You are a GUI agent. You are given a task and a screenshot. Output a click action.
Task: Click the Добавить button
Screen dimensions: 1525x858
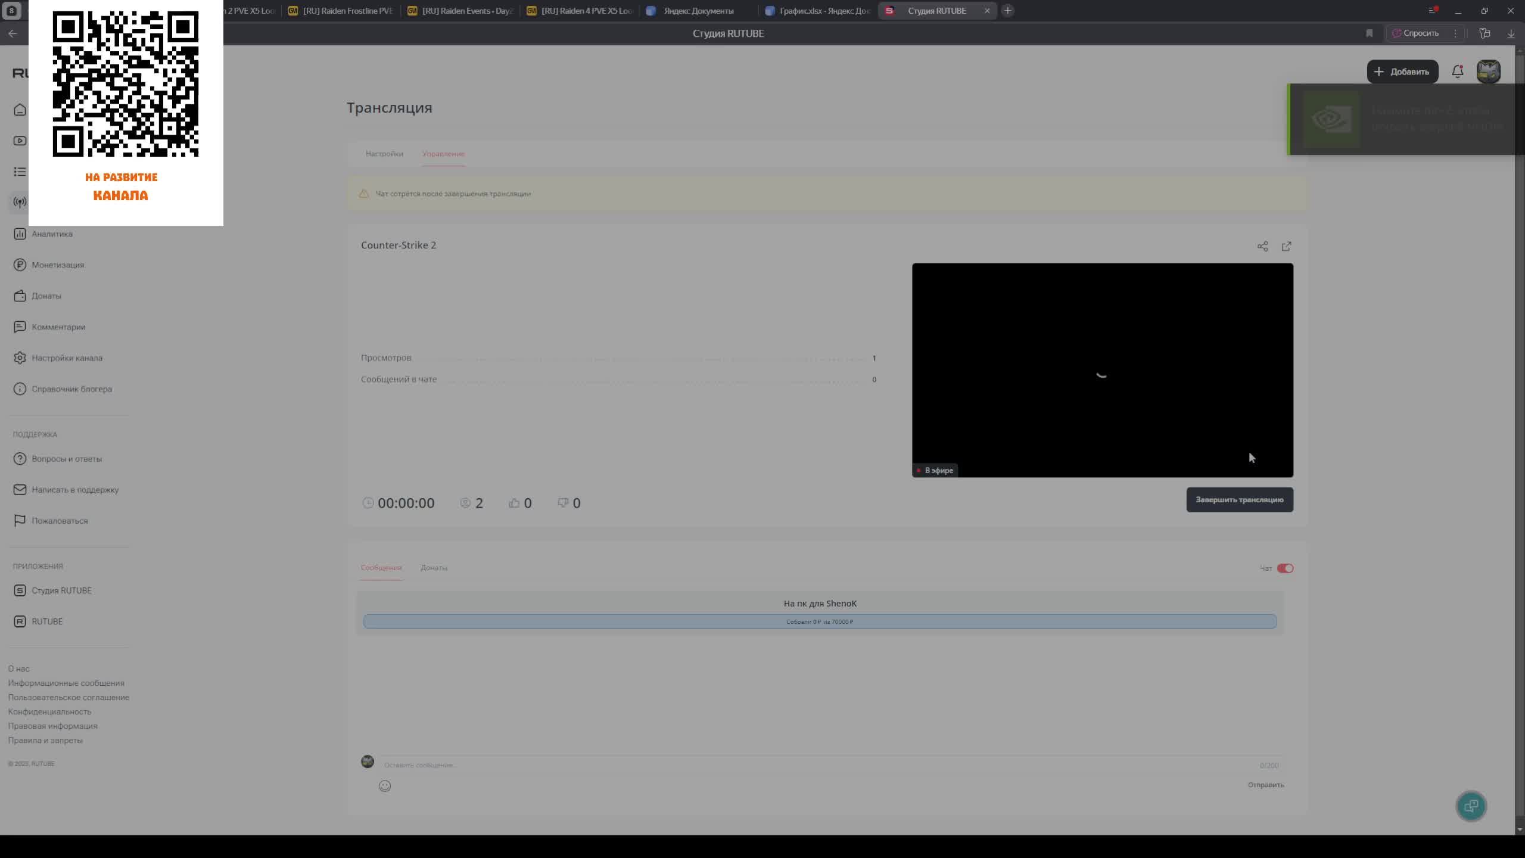coord(1402,71)
